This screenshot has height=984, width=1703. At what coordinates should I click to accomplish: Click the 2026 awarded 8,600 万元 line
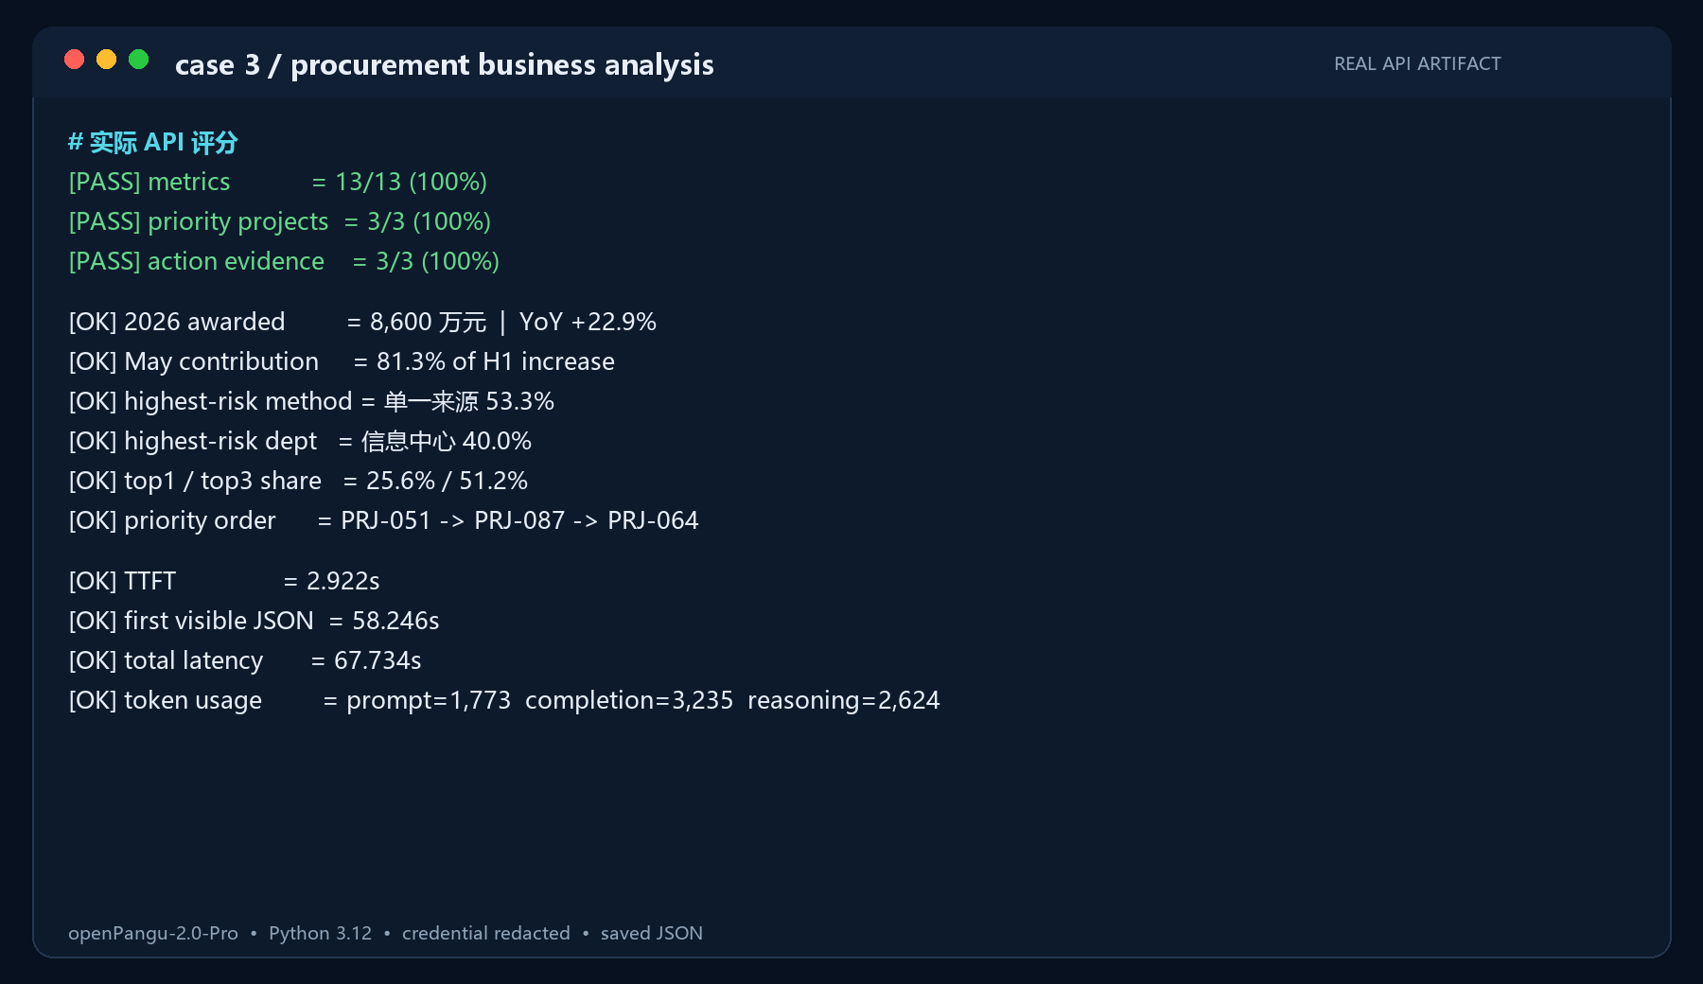(x=362, y=322)
